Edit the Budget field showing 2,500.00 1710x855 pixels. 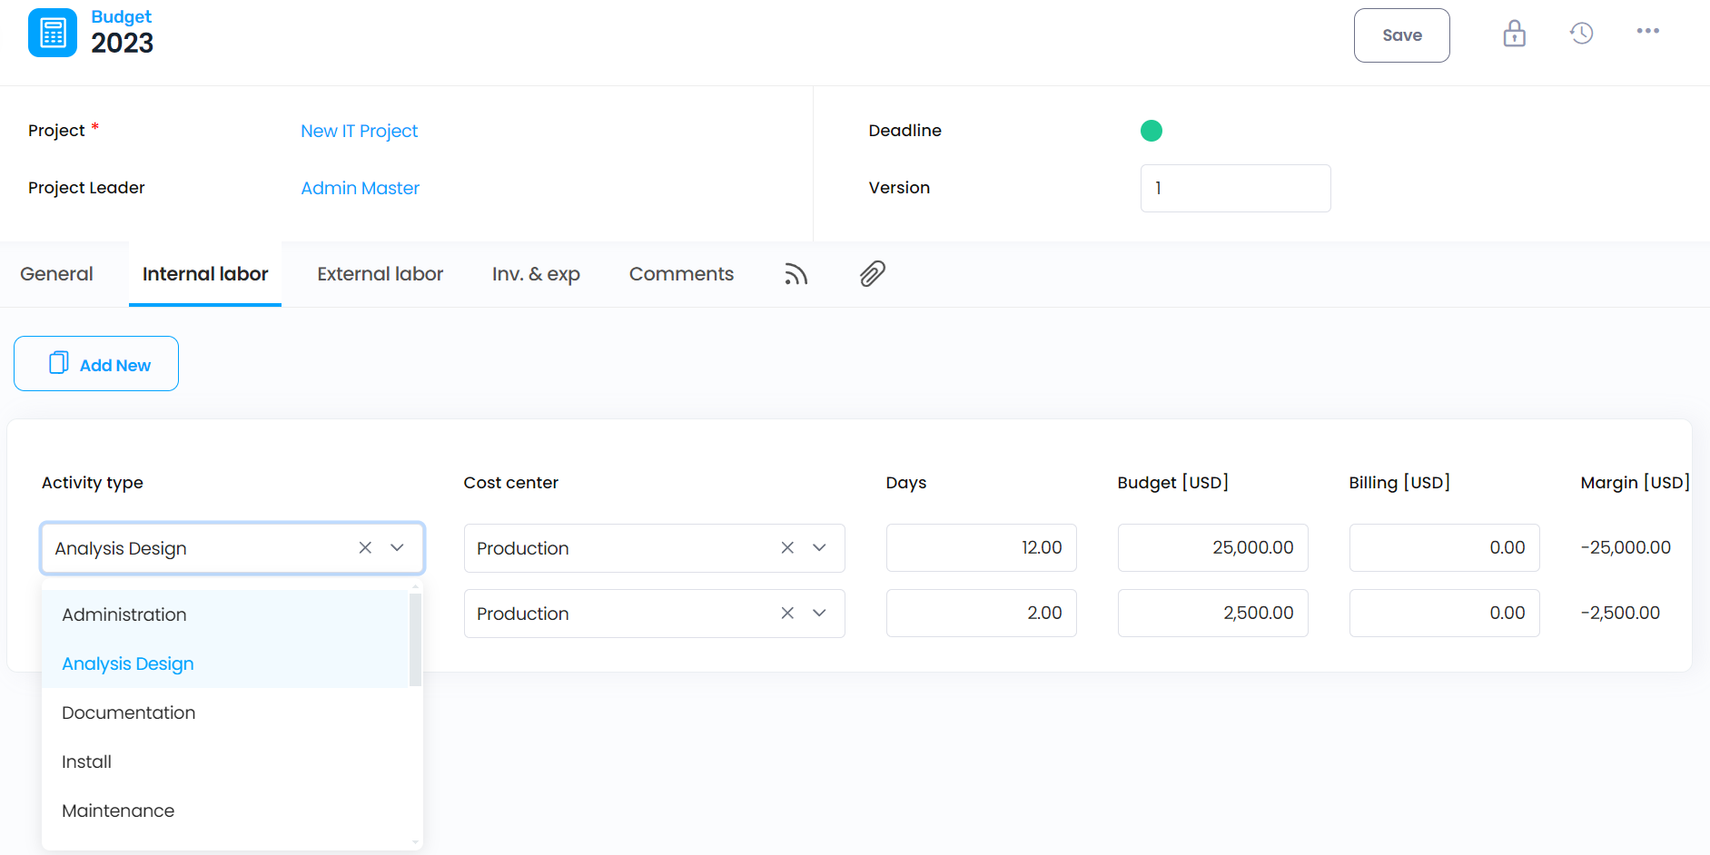pyautogui.click(x=1212, y=613)
